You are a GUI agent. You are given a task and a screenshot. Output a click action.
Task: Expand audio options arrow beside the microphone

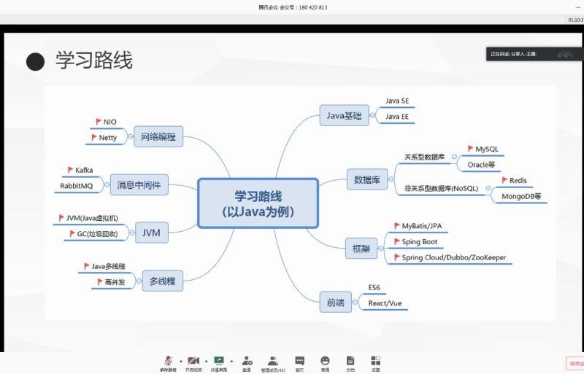point(180,360)
